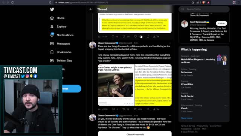Click the browser address bar URL

coord(83,3)
